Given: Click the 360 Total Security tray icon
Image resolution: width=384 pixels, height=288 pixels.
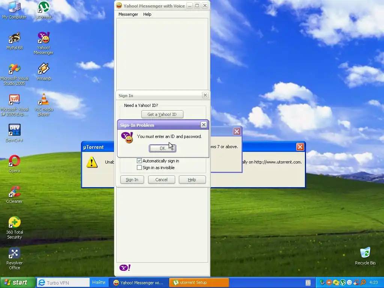Looking at the screenshot, I should pos(336,282).
